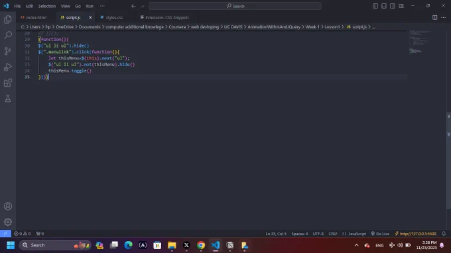
Task: Toggle secondary side bar layout
Action: [x=393, y=6]
